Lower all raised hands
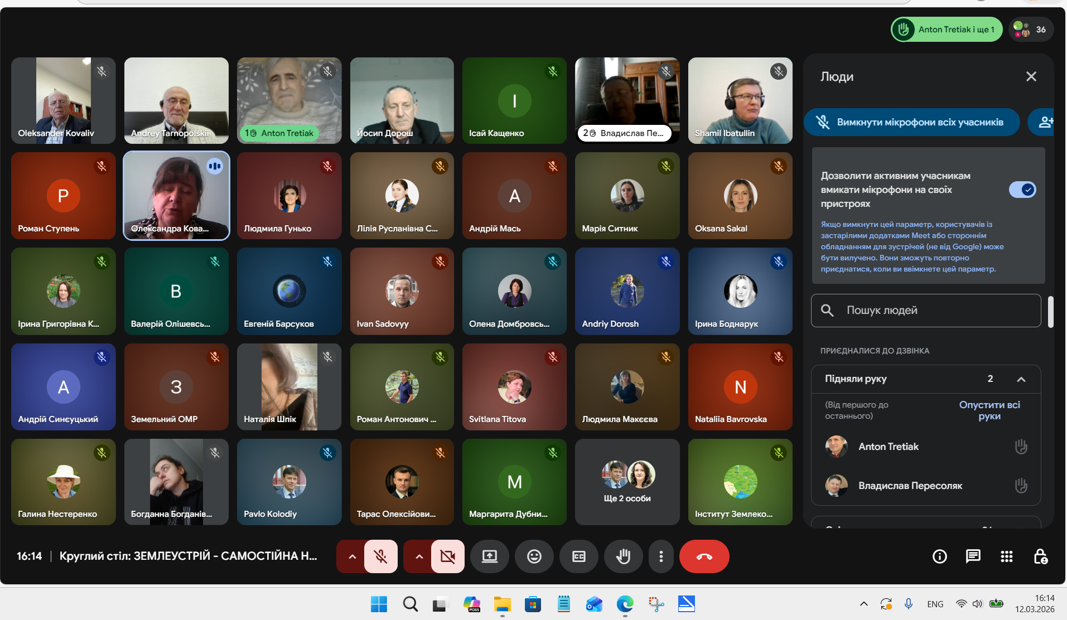 (x=989, y=410)
